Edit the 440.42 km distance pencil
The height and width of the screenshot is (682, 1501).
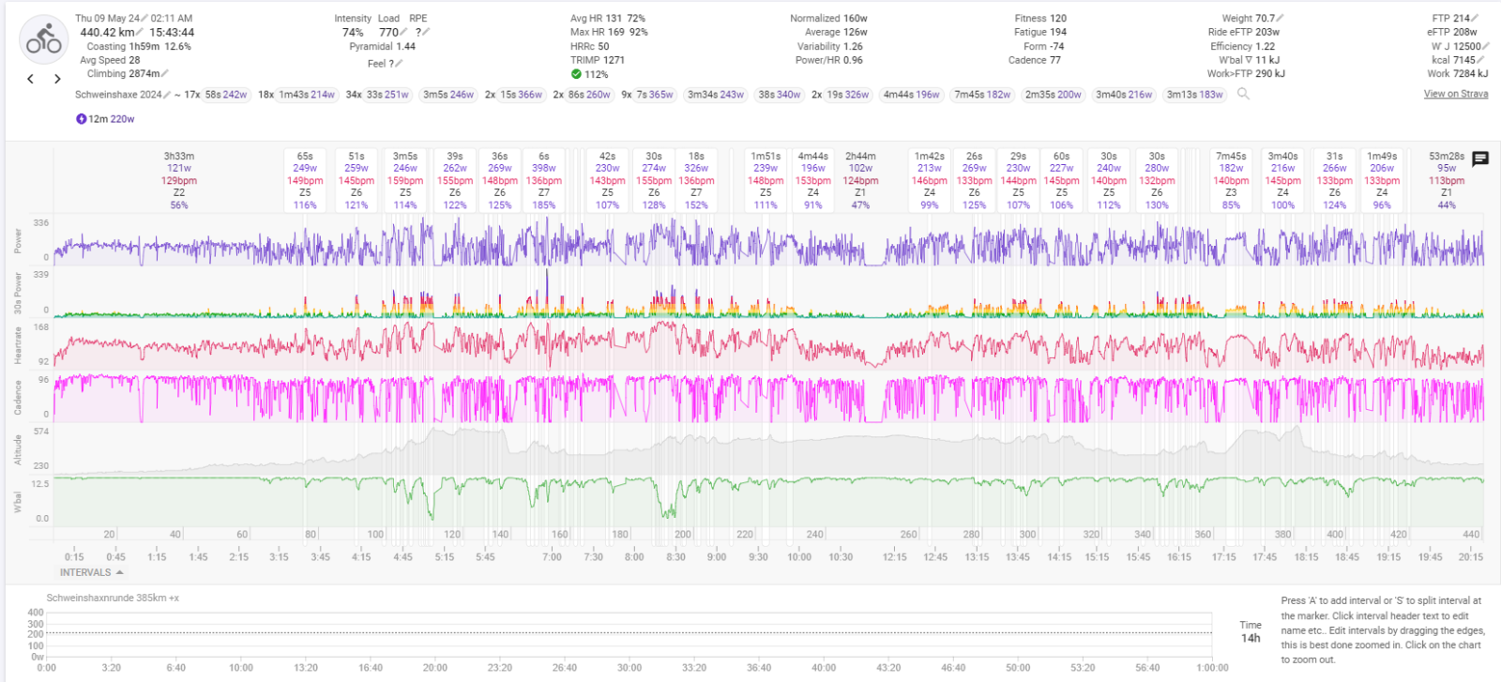(141, 33)
